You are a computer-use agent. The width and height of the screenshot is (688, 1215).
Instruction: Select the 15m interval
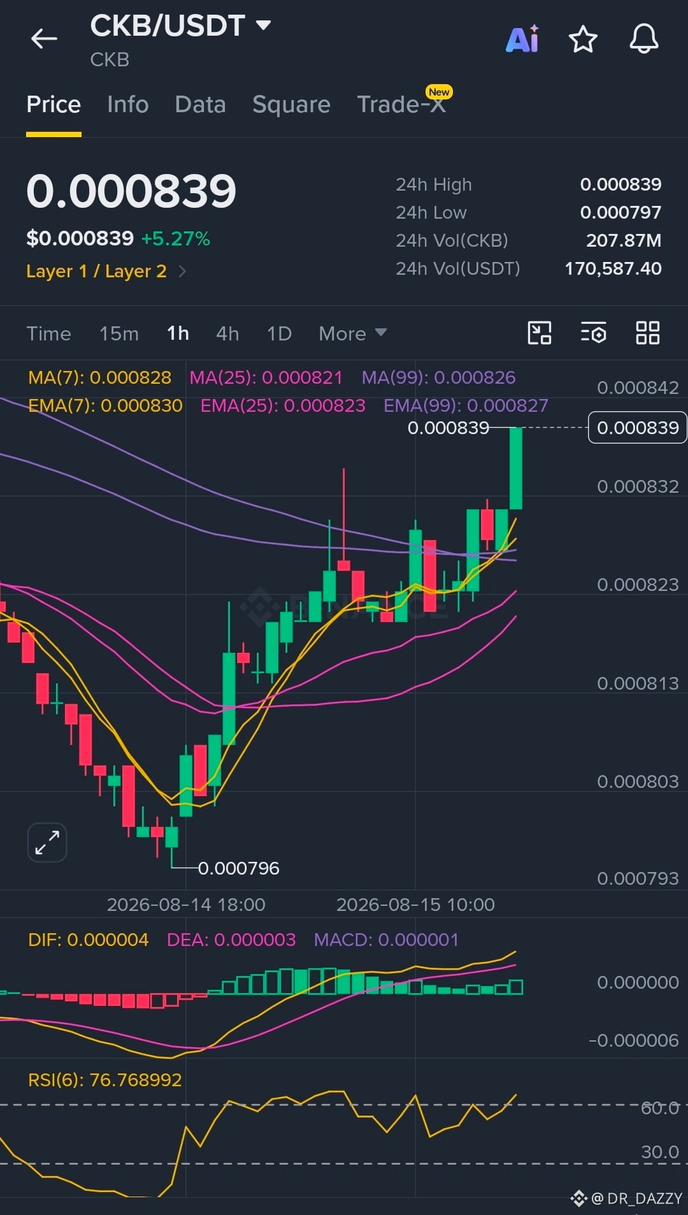(x=119, y=333)
